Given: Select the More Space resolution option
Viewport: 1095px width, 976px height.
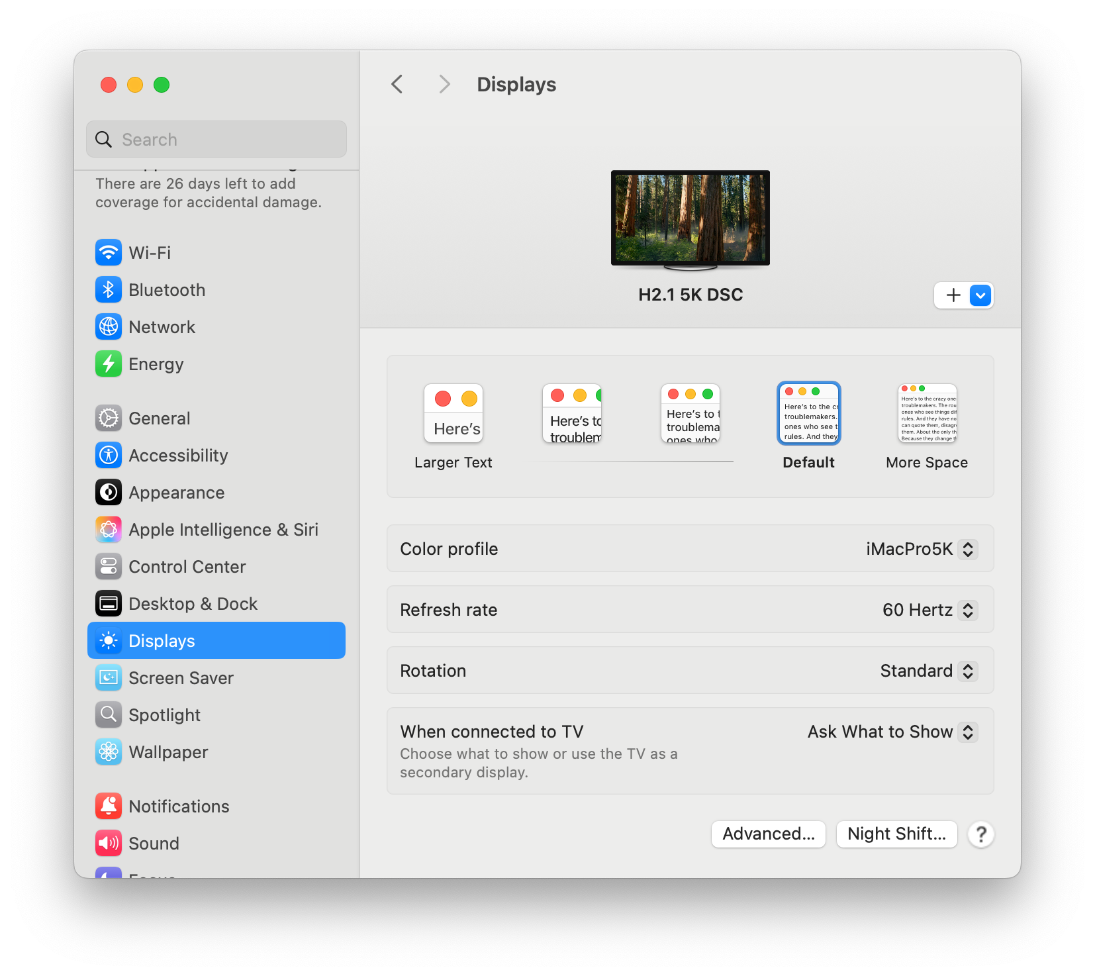Looking at the screenshot, I should [x=927, y=426].
